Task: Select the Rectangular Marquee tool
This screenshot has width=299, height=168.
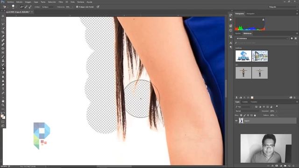Action: pyautogui.click(x=3, y=20)
